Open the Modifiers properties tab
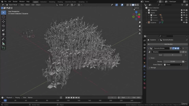The image size is (189, 106). coord(144,66)
